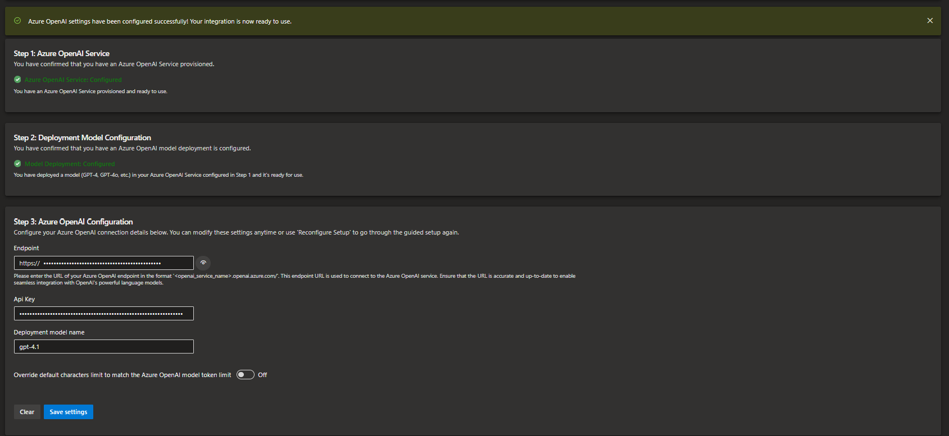Click into the Api Key field
The image size is (949, 436).
click(103, 314)
